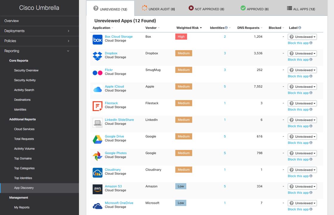Screen dimensions: 334x215
Task: Click the Low risk badge for Amazon S3
Action: [x=181, y=186]
